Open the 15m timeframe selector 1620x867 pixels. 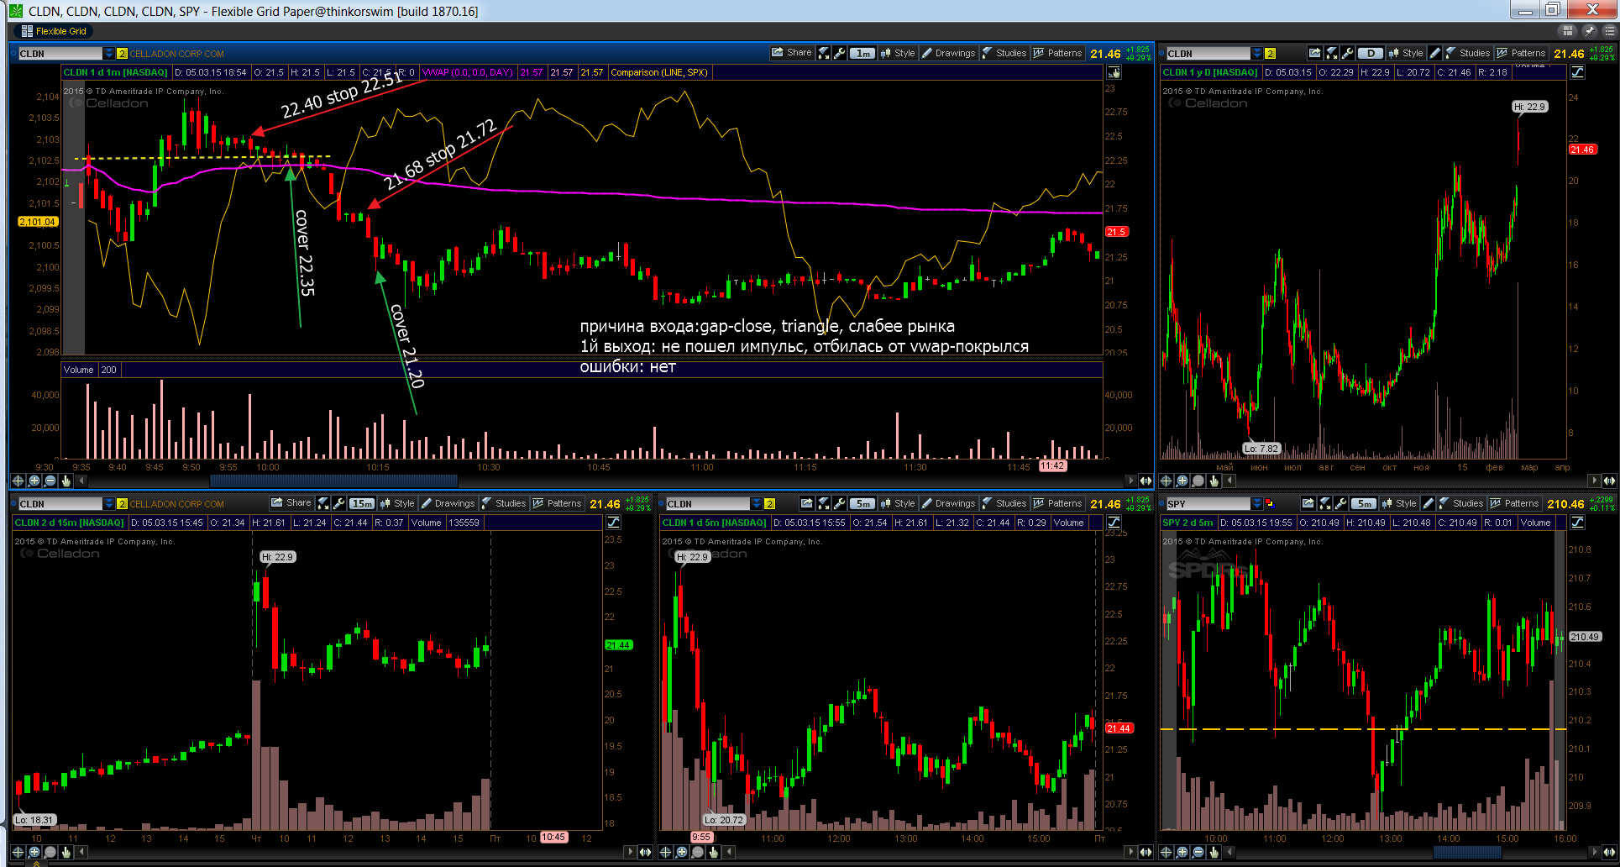[362, 503]
